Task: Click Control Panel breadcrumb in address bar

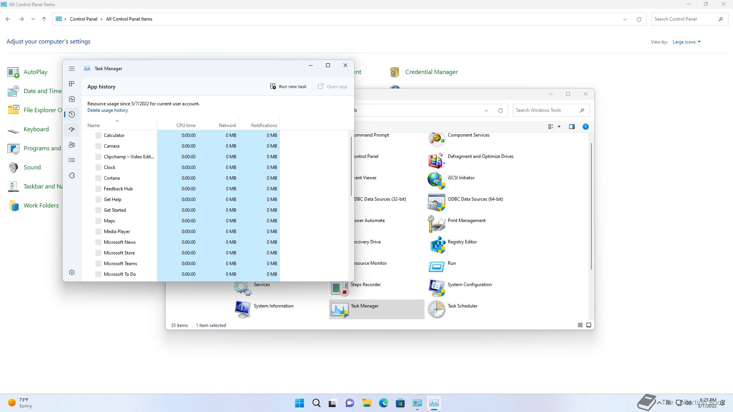Action: (x=84, y=19)
